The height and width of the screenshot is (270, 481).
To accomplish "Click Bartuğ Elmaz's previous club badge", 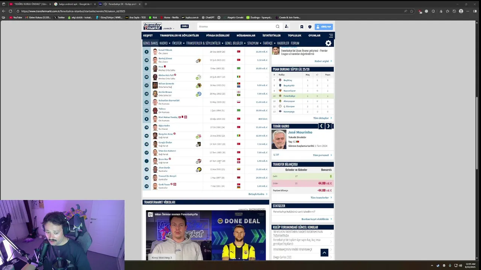I will click(198, 60).
